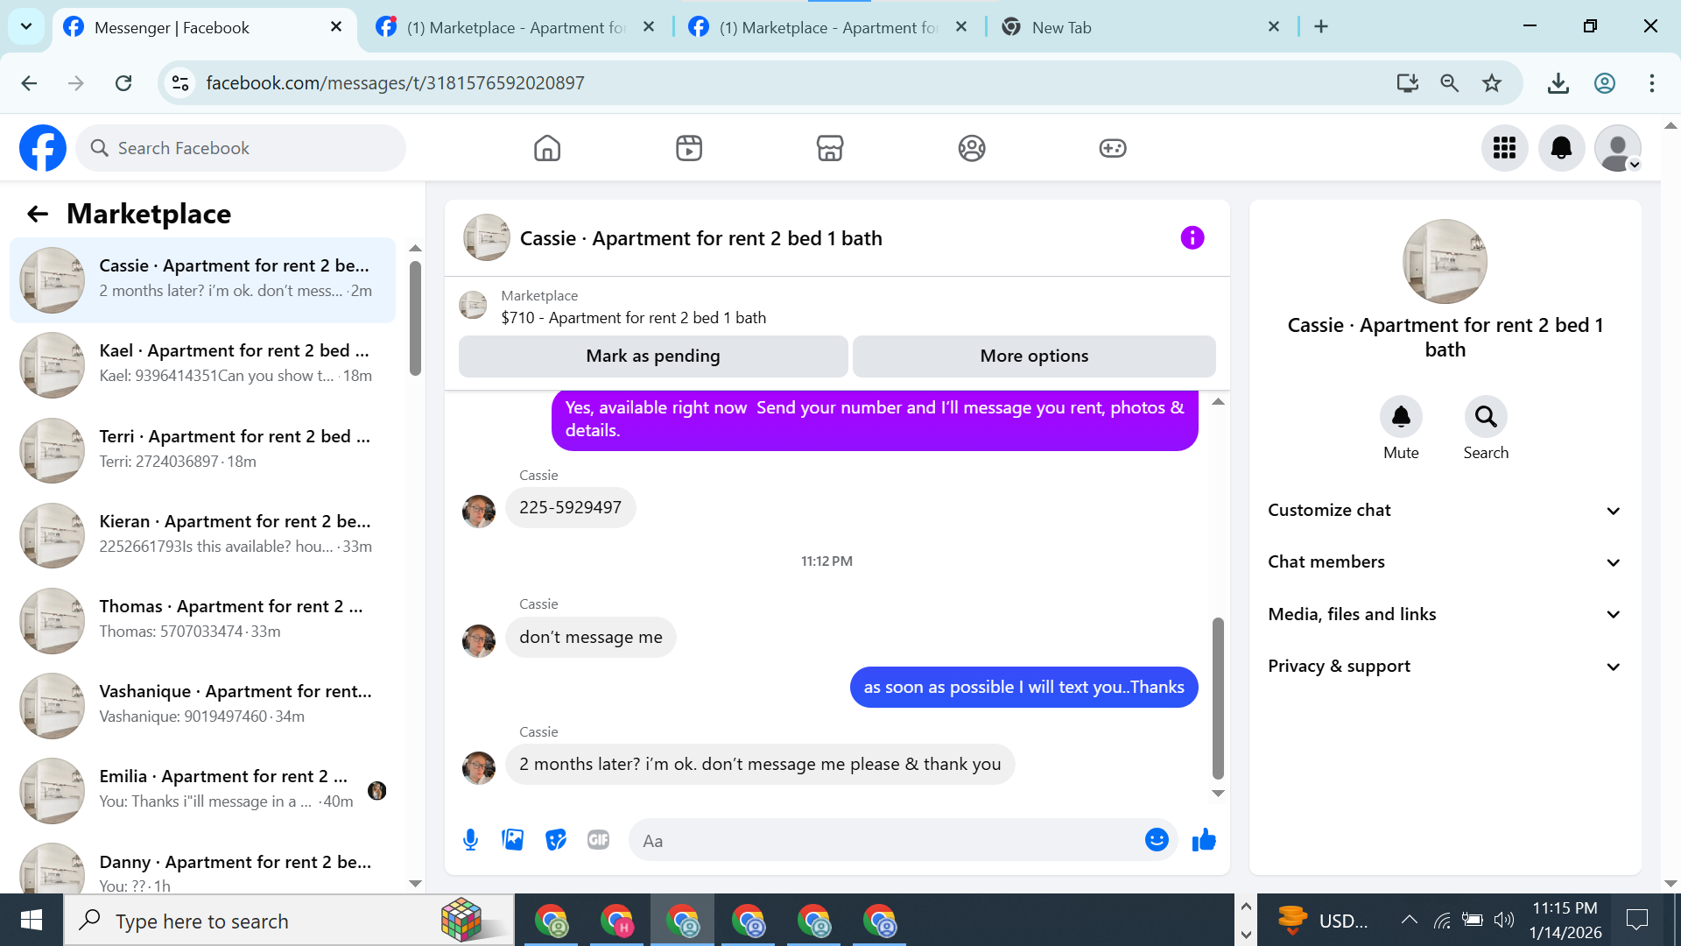
Task: Open the emoji picker in message box
Action: (x=1157, y=840)
